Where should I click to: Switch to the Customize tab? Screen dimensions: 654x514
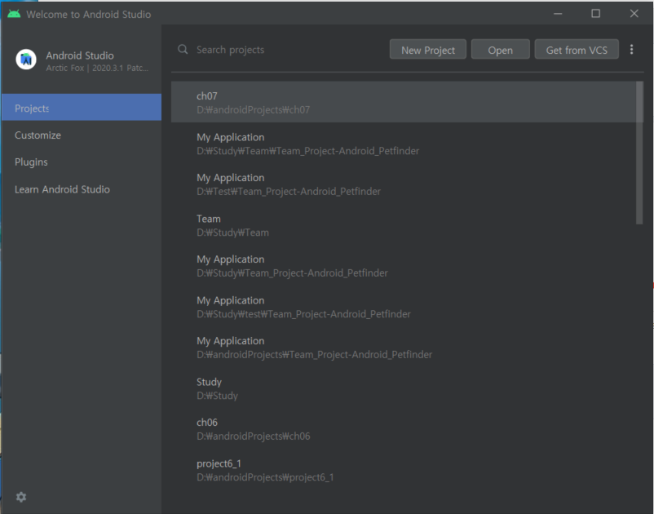point(82,135)
